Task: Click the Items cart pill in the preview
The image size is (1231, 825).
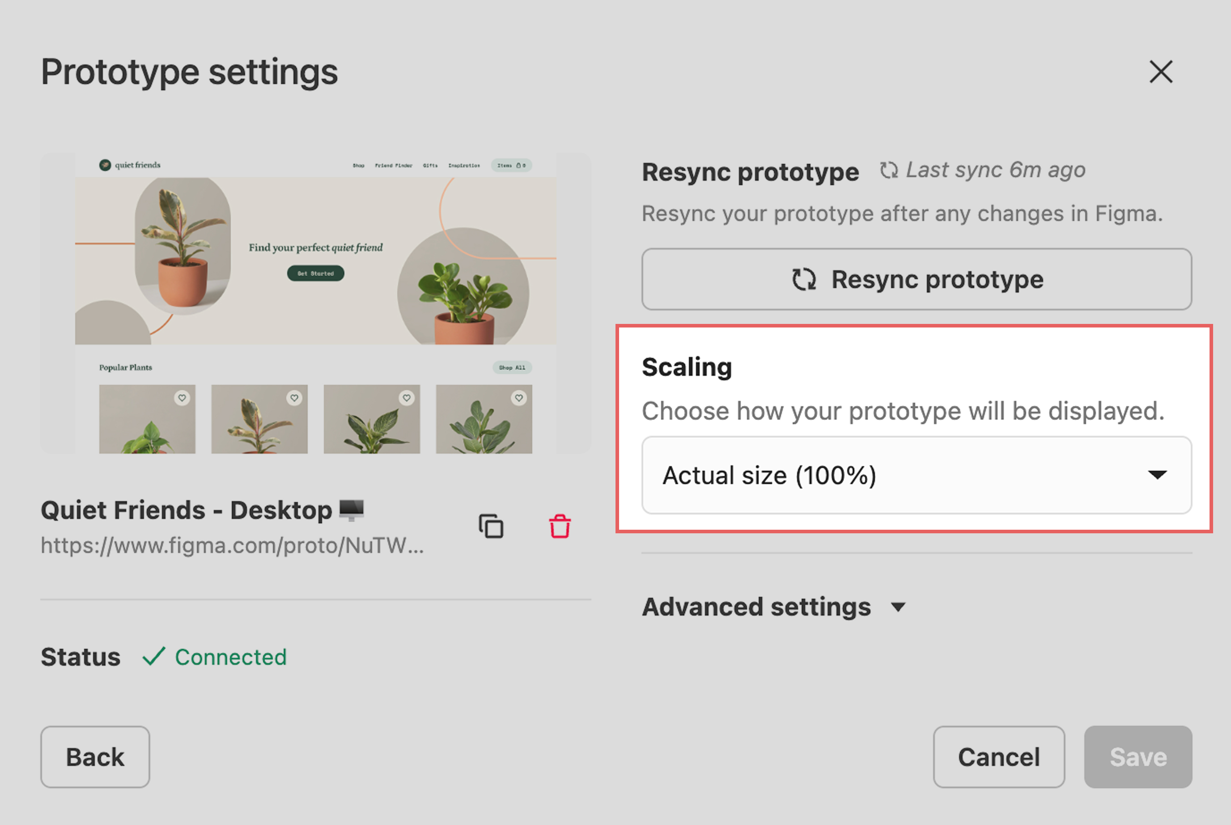Action: tap(511, 165)
